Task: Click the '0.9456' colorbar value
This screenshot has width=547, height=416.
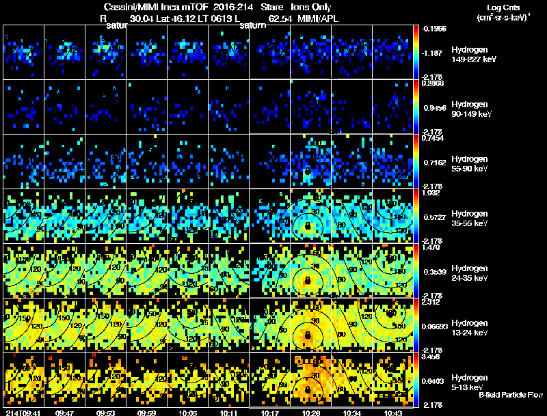Action: pos(435,108)
